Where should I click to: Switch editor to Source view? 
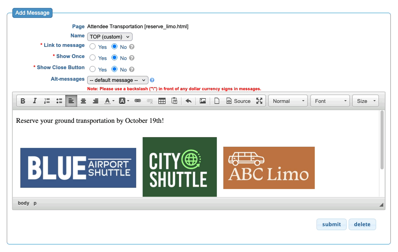[238, 101]
